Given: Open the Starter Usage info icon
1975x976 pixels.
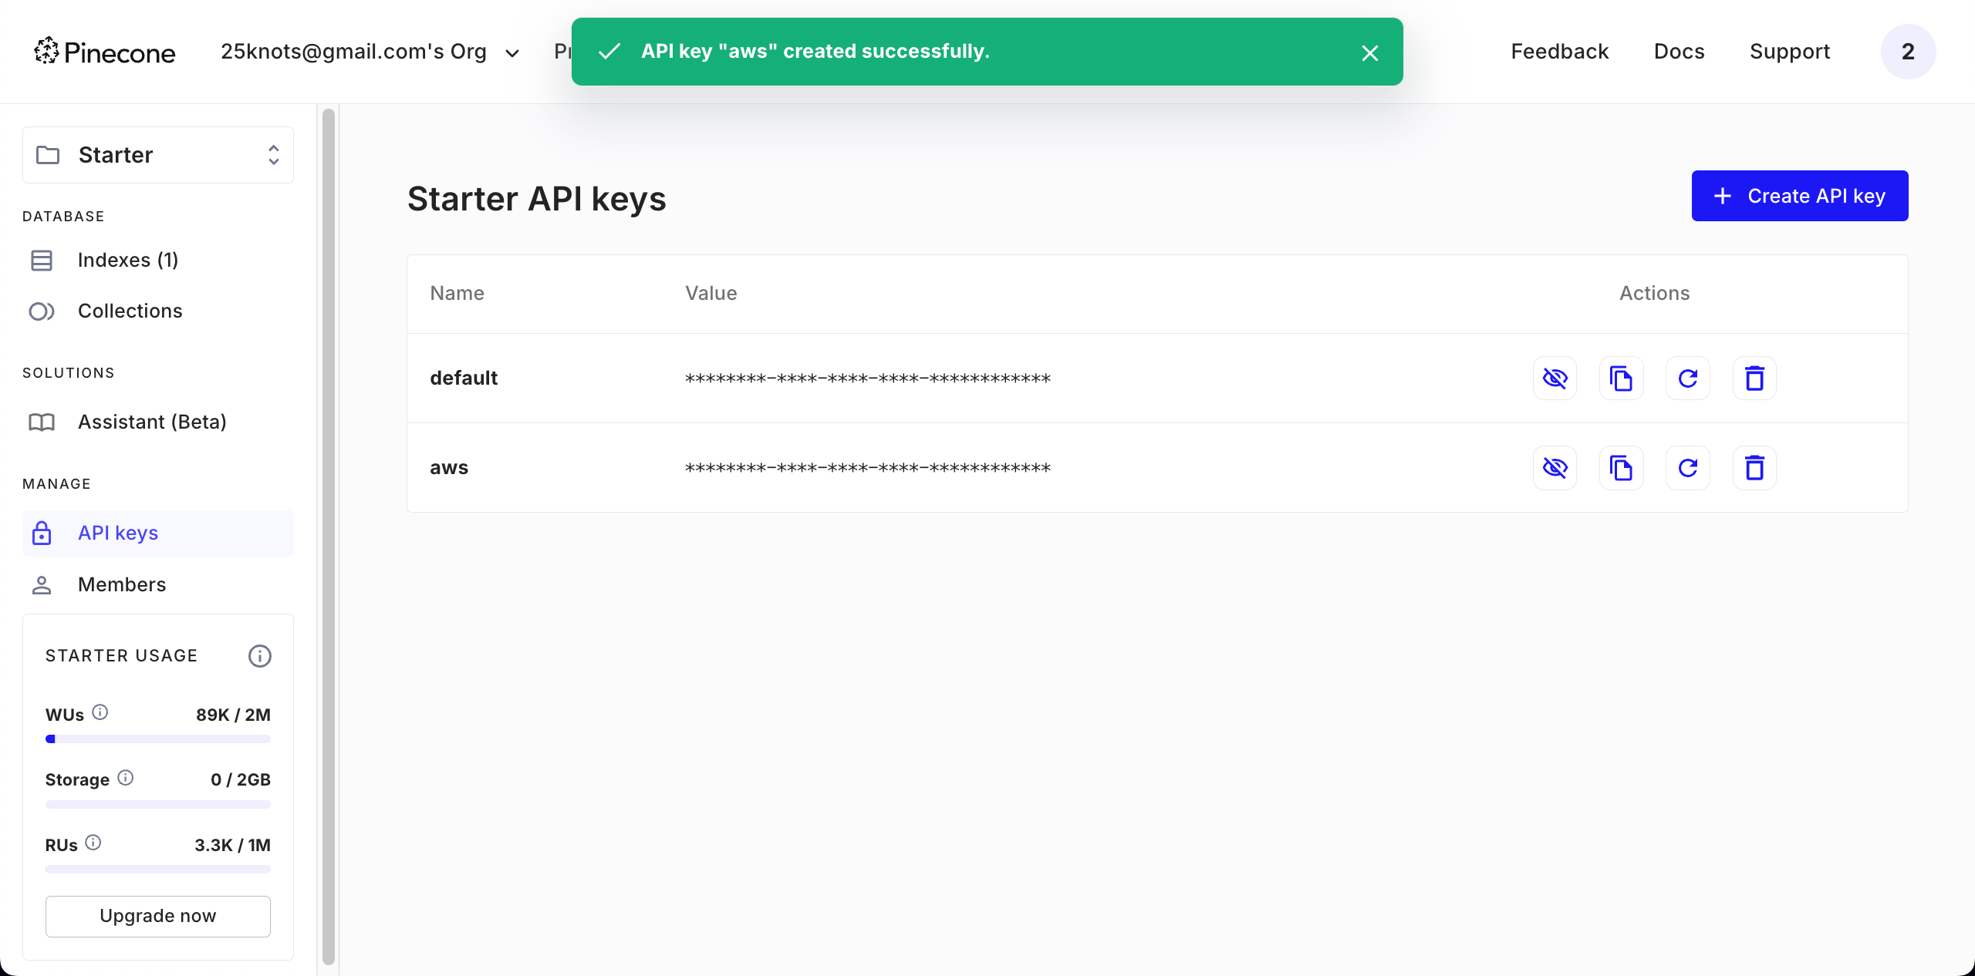Looking at the screenshot, I should pos(260,656).
